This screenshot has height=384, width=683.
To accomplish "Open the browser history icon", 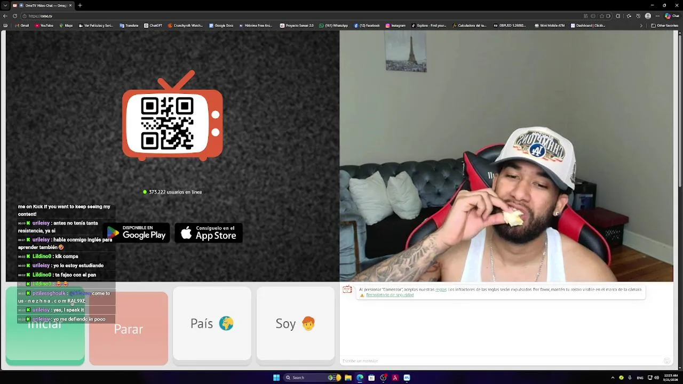I will coord(638,16).
